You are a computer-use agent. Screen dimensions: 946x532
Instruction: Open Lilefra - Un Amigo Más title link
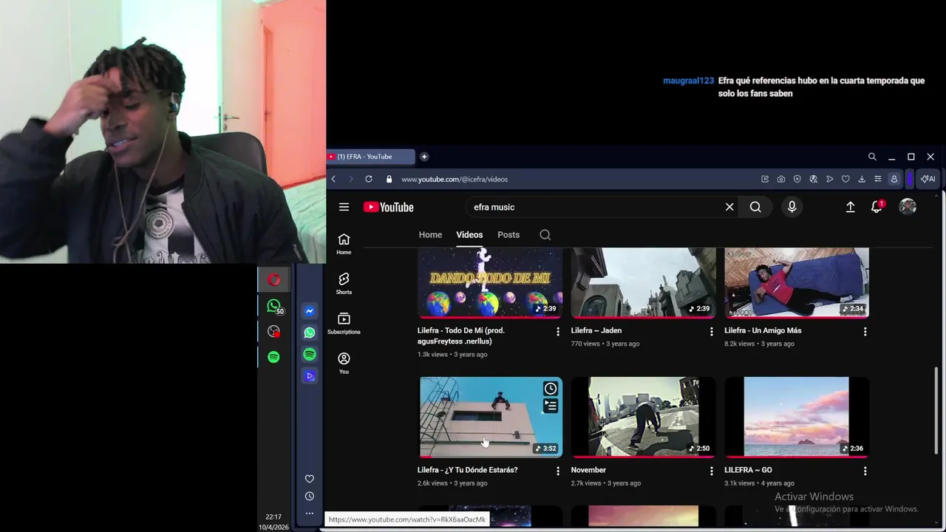pos(763,331)
